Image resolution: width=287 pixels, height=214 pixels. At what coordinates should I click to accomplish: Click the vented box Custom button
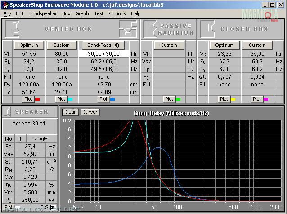tap(61, 45)
